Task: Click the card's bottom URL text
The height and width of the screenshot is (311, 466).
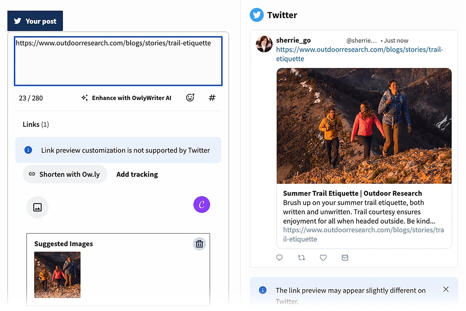Action: (363, 235)
